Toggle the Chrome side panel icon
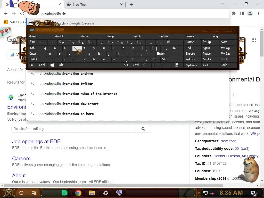 (242, 13)
